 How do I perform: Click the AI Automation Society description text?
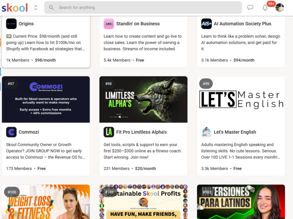click(x=241, y=43)
